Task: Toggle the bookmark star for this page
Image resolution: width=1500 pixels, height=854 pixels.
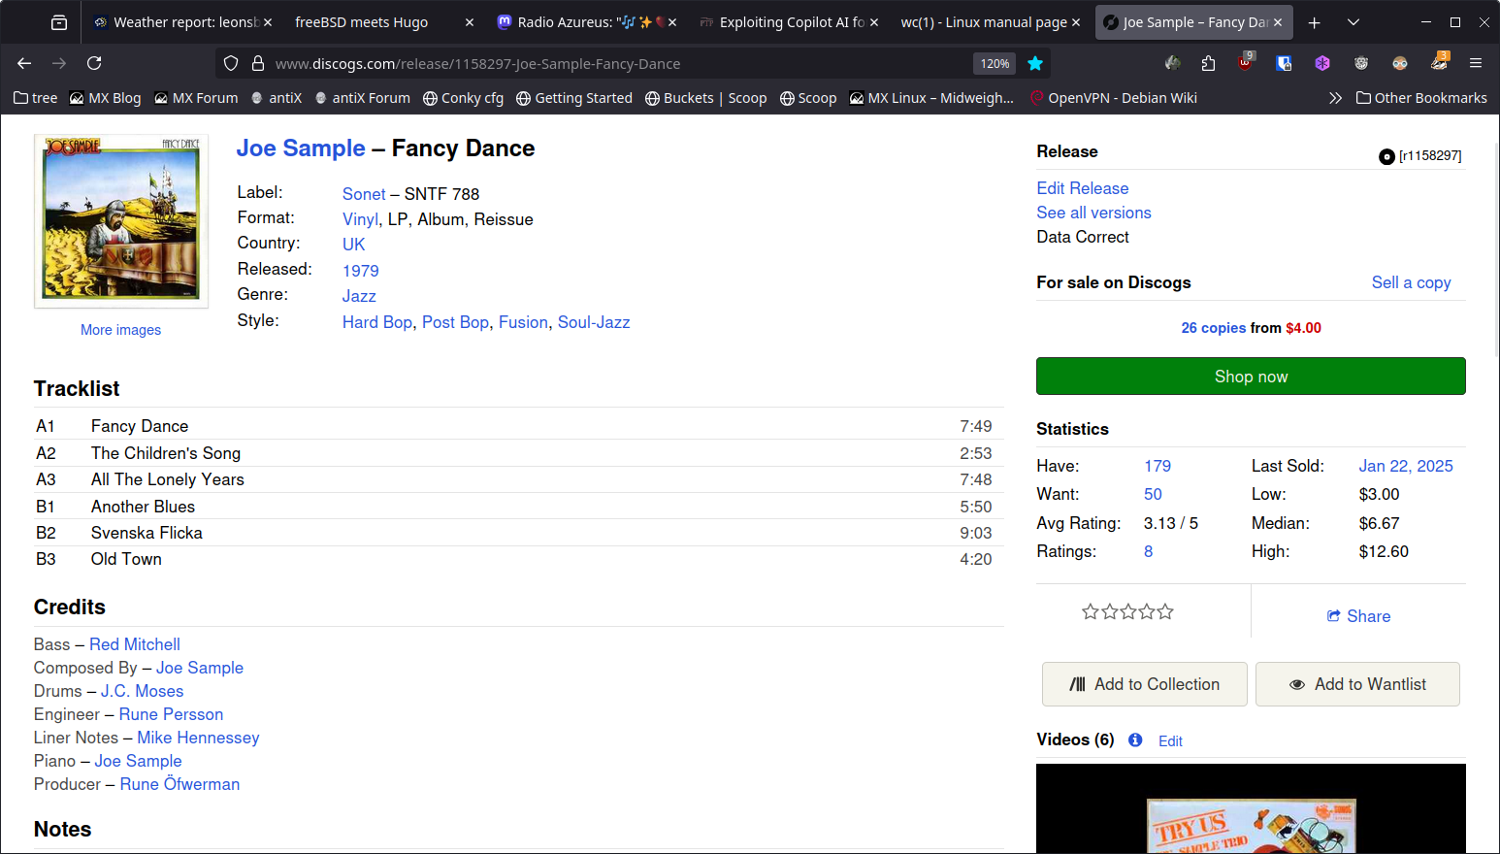Action: click(x=1035, y=63)
